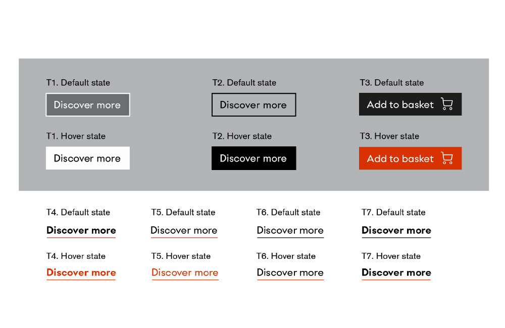Select the 'T1. Default state' label
The image size is (505, 328).
pyautogui.click(x=78, y=83)
